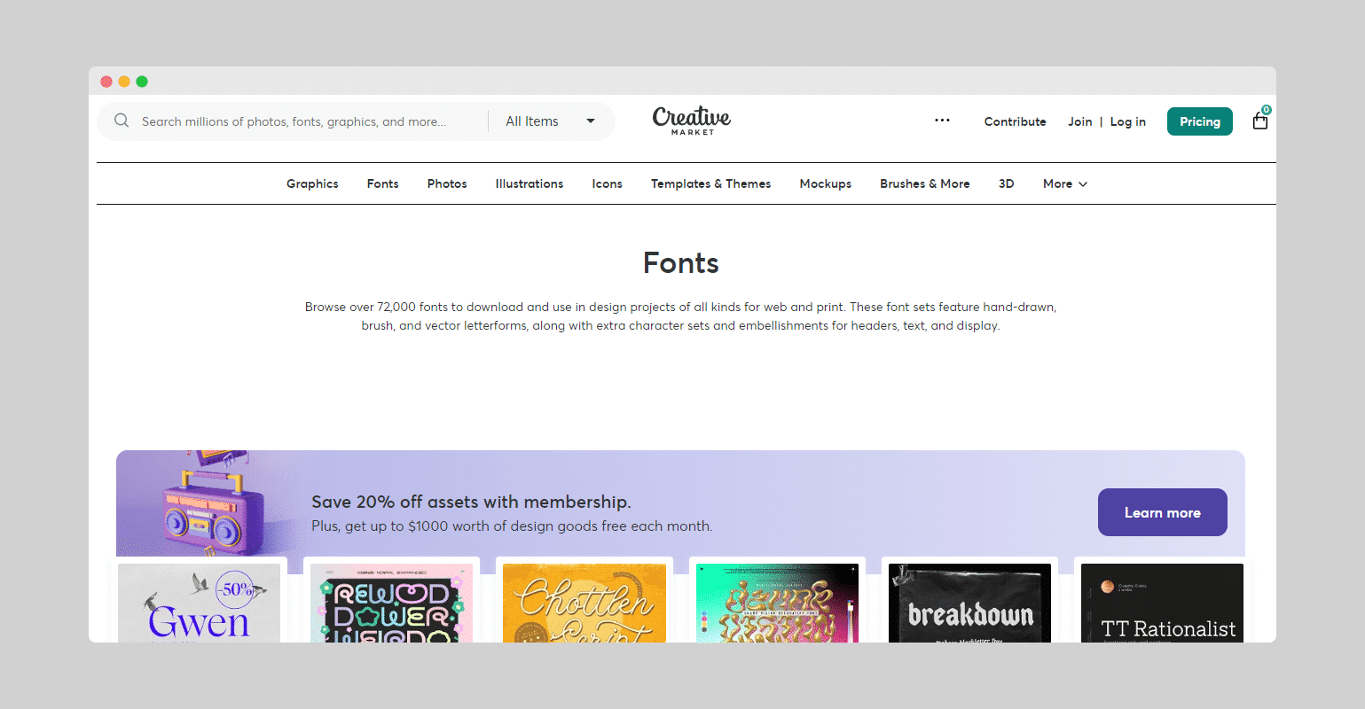Open the three-dot overflow menu
Image resolution: width=1365 pixels, height=709 pixels.
(942, 121)
